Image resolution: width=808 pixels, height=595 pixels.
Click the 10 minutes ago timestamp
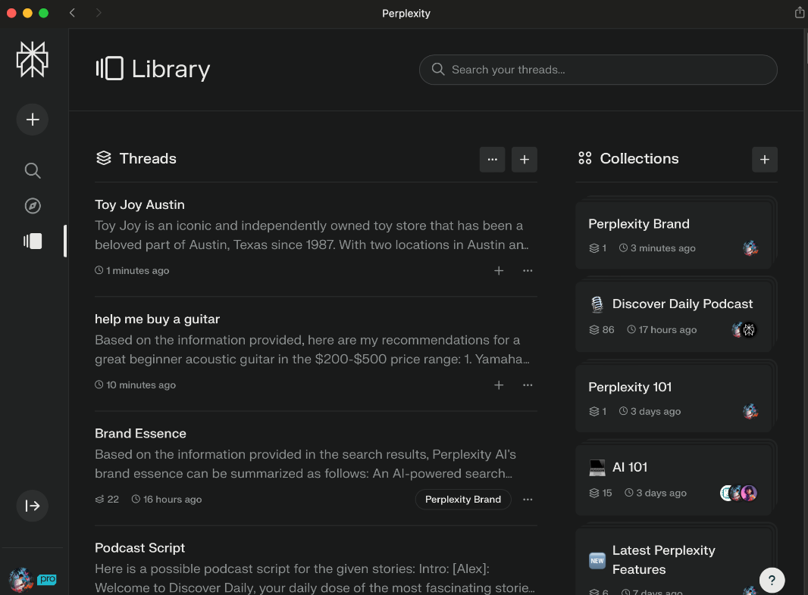point(136,385)
